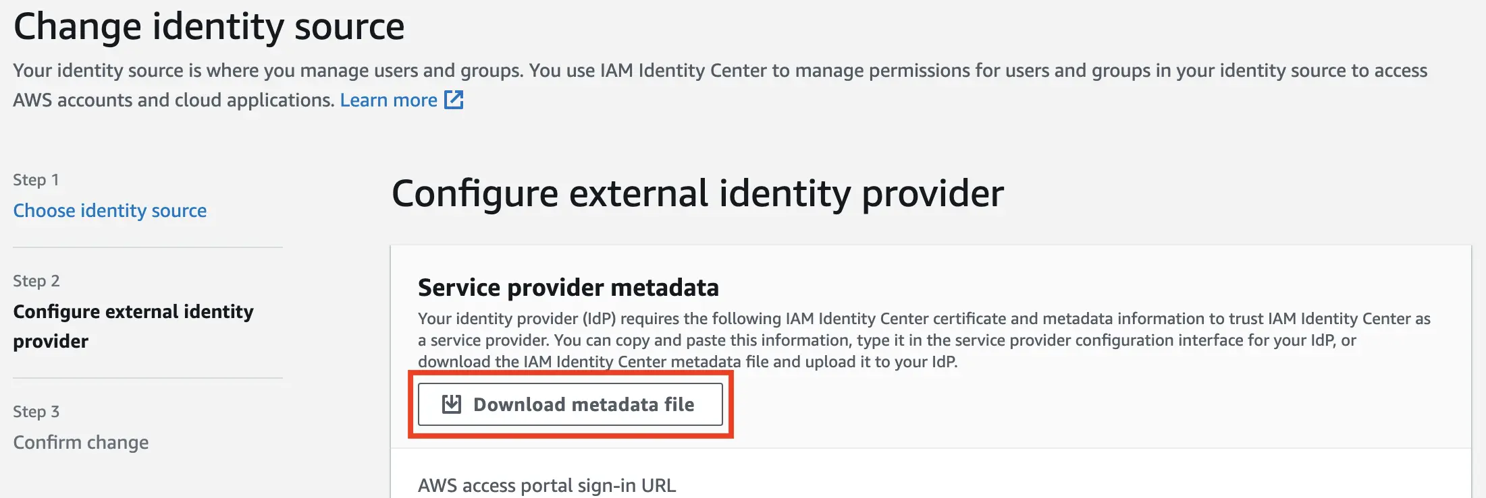
Task: Go back to Choose identity source step
Action: (x=110, y=211)
